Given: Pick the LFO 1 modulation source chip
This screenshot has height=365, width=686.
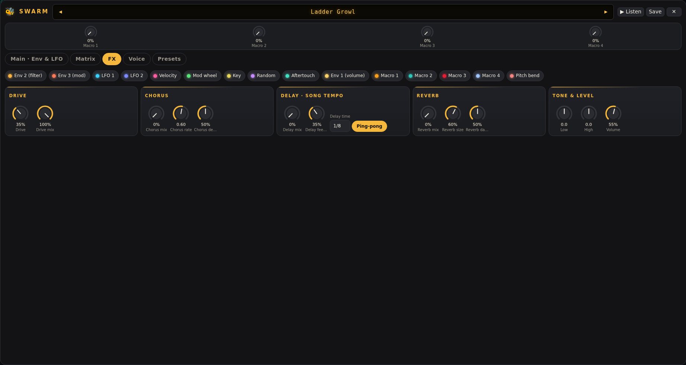Looking at the screenshot, I should click(105, 76).
